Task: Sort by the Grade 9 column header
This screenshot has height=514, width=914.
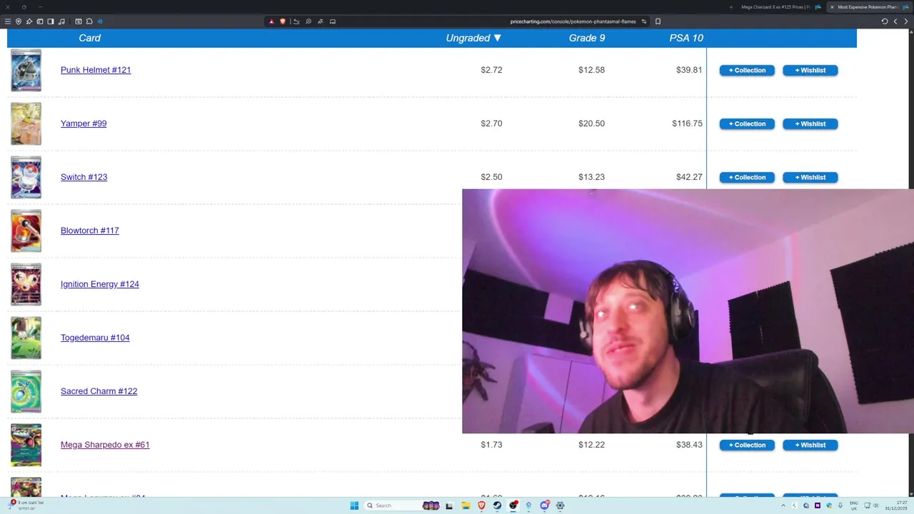Action: (x=587, y=38)
